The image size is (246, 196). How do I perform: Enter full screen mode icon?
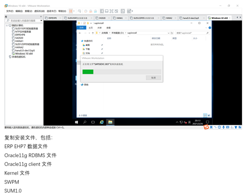[x=112, y=11]
